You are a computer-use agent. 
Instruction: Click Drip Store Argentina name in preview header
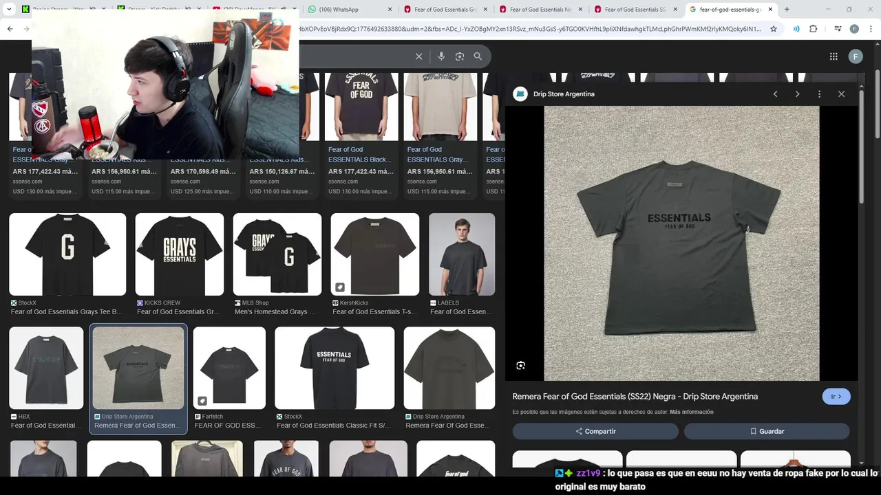[564, 94]
